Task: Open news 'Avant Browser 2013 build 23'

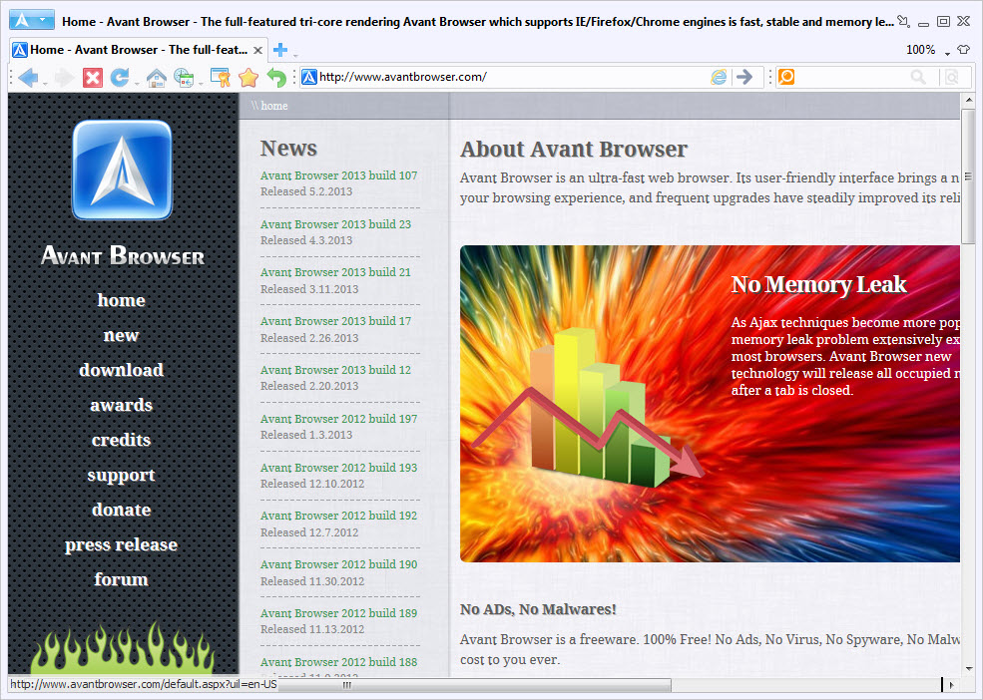Action: click(x=335, y=224)
